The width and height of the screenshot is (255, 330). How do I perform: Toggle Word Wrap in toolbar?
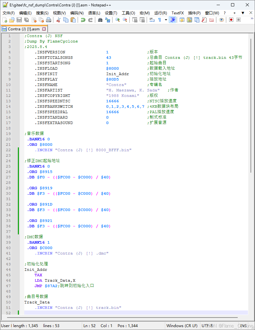[x=152, y=20]
